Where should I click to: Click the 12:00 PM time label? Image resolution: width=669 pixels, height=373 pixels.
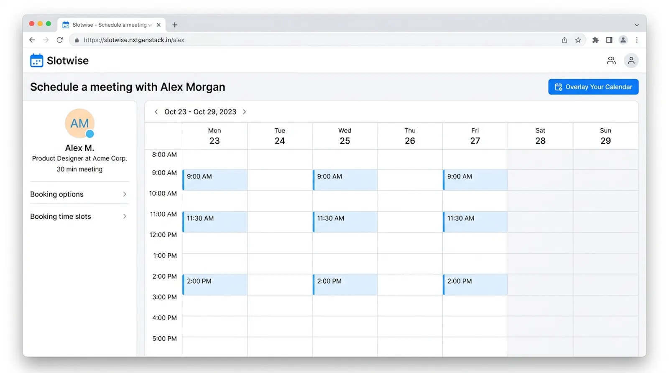pos(163,235)
